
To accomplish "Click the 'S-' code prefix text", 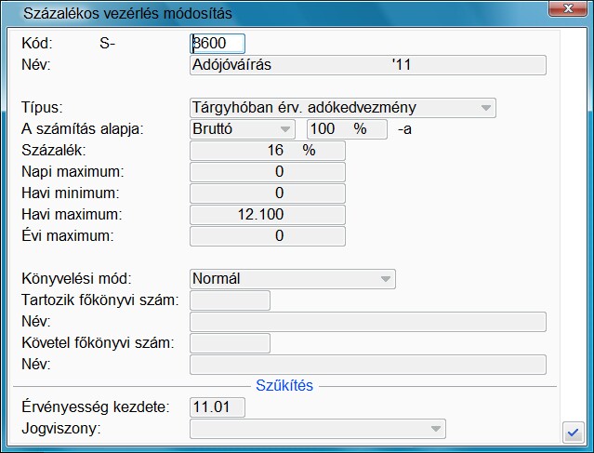I will (x=107, y=44).
